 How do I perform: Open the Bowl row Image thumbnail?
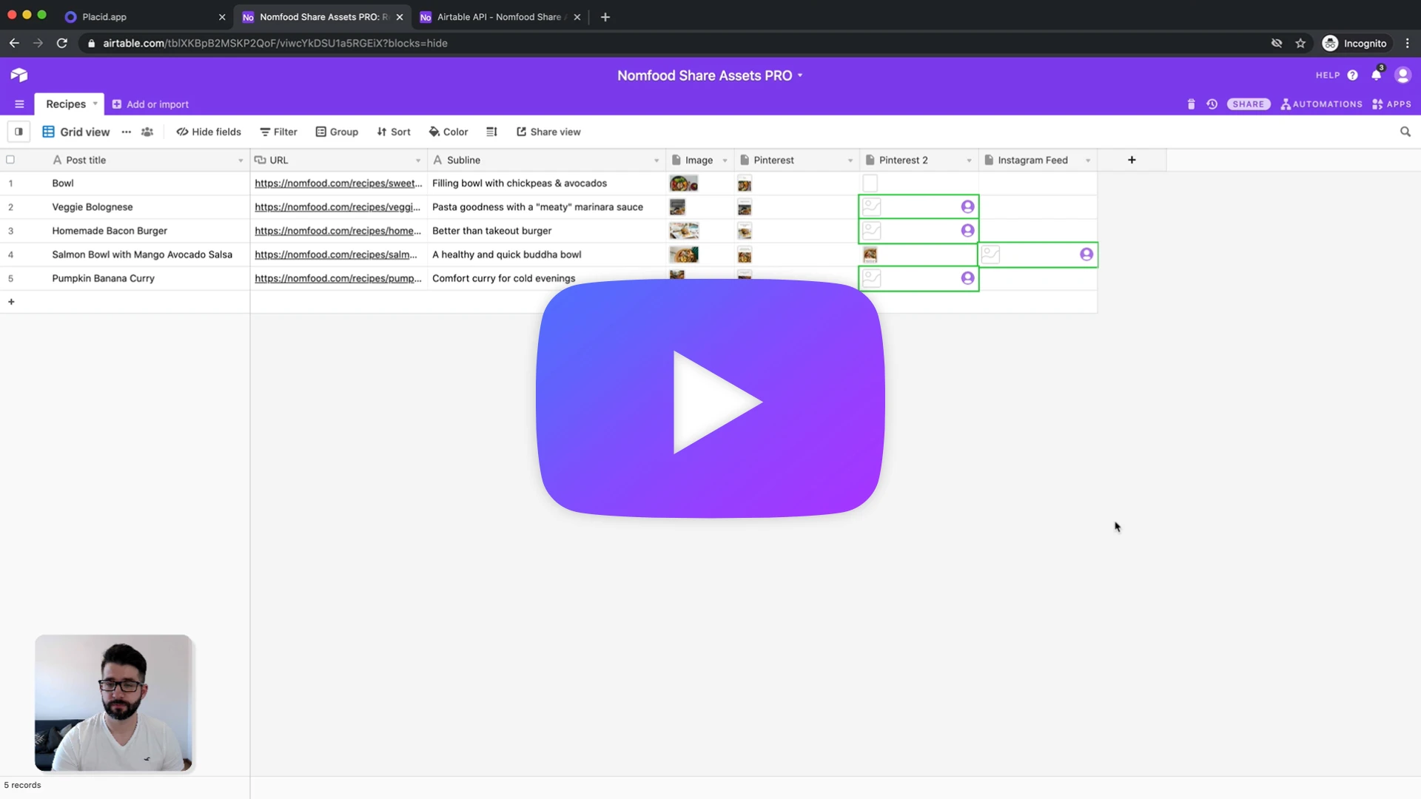coord(684,183)
